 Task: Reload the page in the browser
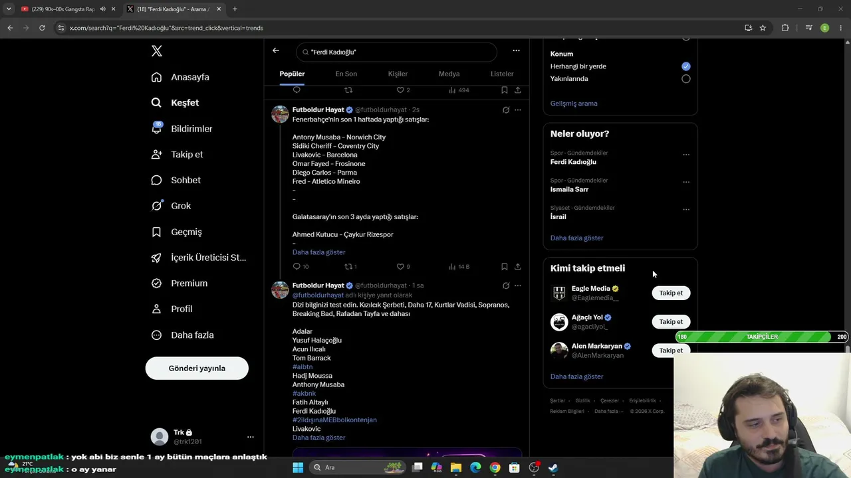(x=42, y=28)
